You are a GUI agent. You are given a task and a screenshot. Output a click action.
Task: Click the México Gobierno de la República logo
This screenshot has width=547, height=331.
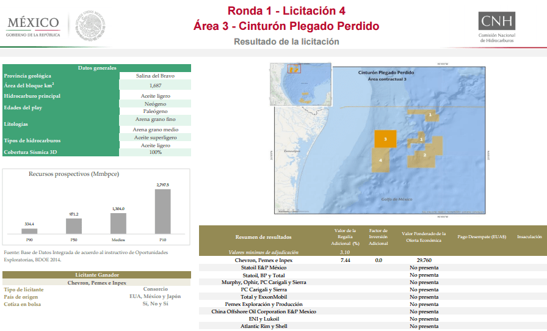(33, 26)
